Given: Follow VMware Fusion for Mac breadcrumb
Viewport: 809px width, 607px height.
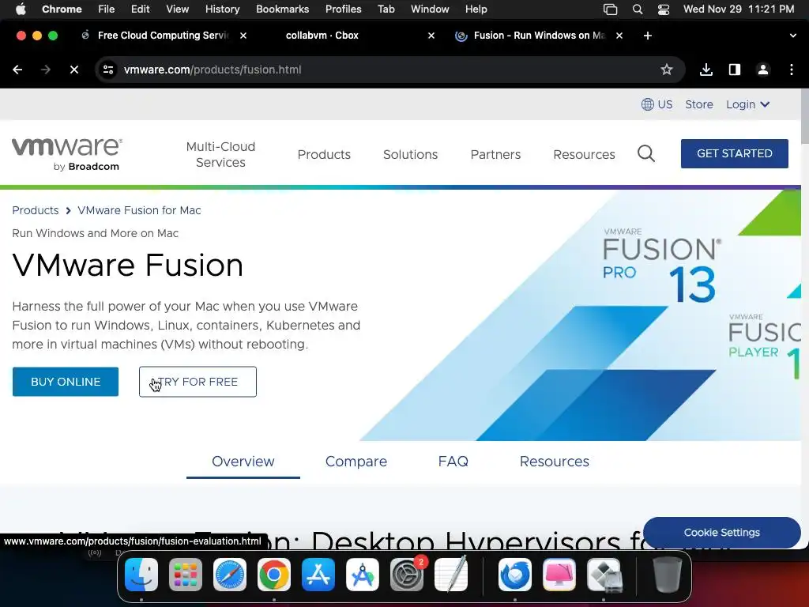Looking at the screenshot, I should (139, 210).
